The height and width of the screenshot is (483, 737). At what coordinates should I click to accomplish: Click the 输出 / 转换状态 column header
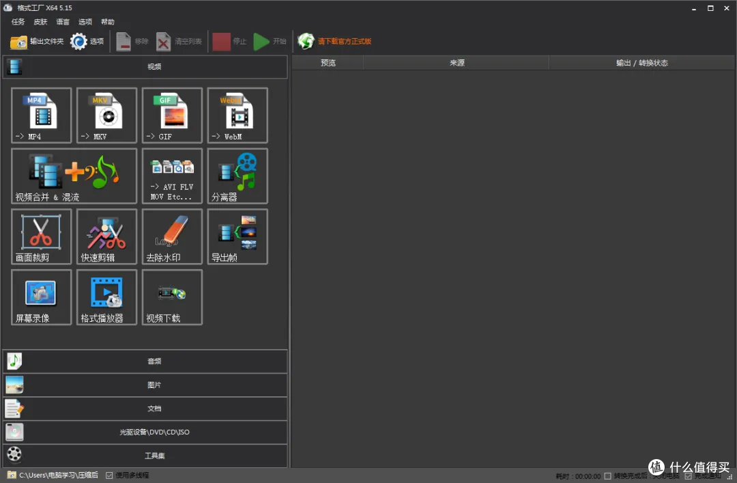(x=641, y=63)
